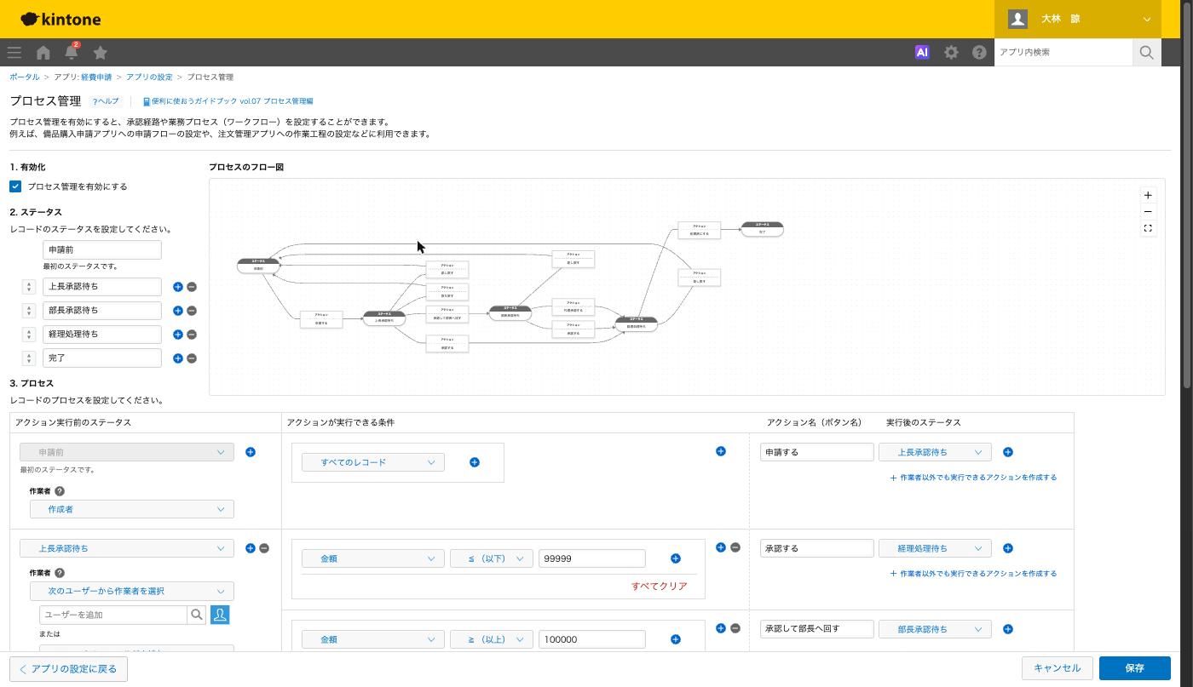
Task: Open the ヘルプ link near the title
Action: tap(106, 101)
